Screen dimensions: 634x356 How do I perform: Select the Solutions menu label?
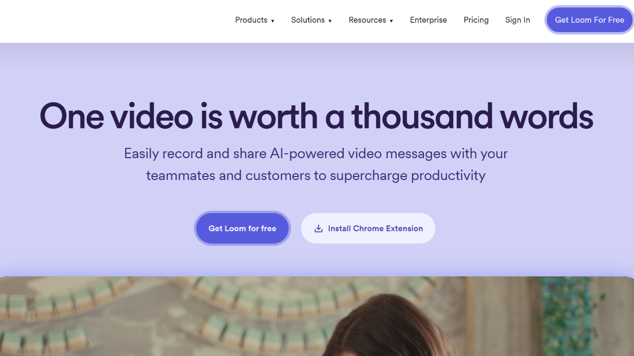point(308,20)
